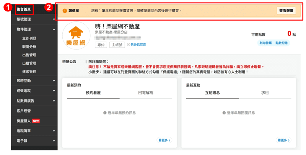Image resolution: width=306 pixels, height=155 pixels.
Task: Collapse the 物件管理 chevron
Action: (x=54, y=29)
